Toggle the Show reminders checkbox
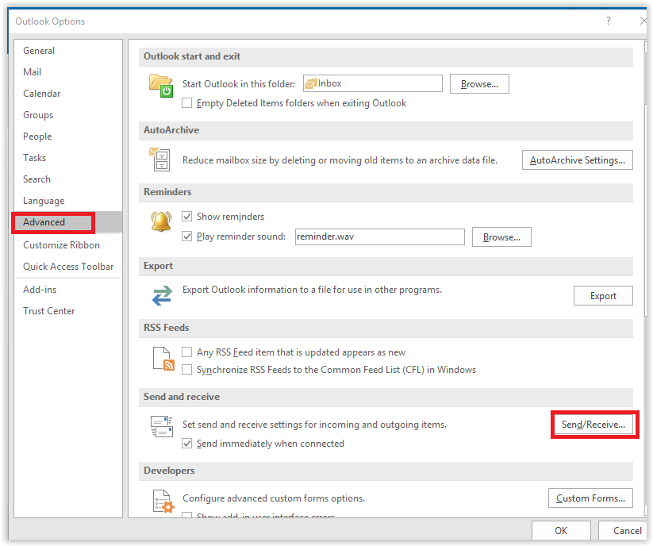 (x=187, y=217)
